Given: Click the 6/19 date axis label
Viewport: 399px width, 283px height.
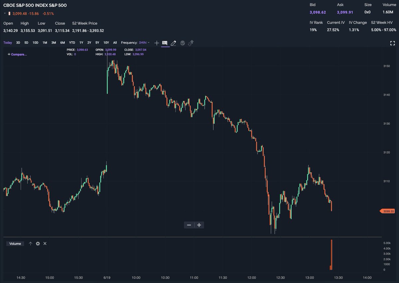Looking at the screenshot, I should click(x=107, y=277).
